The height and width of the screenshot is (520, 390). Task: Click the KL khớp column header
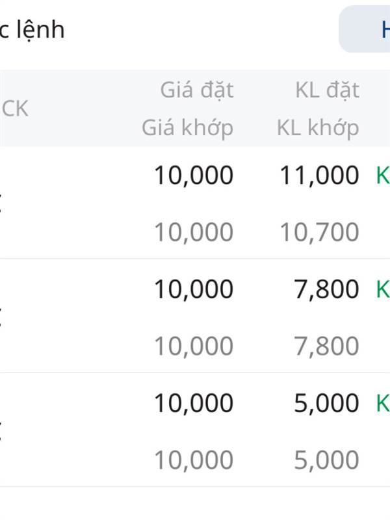coord(318,127)
